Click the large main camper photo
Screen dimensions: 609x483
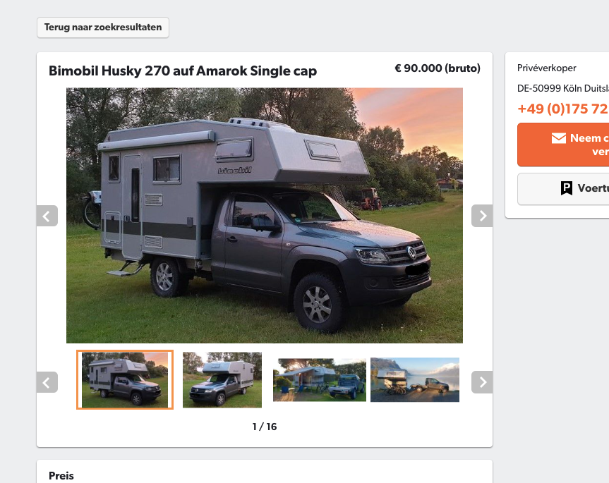[265, 215]
